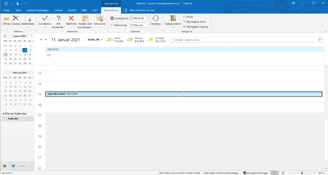
Task: Open the Kategorisieren color categories
Action: pyautogui.click(x=173, y=19)
